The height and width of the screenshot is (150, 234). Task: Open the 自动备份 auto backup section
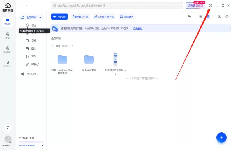(8, 50)
